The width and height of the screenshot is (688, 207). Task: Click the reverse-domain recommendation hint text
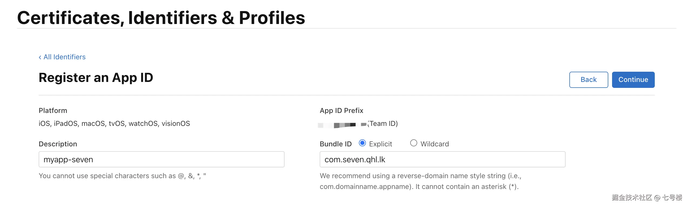pyautogui.click(x=420, y=181)
